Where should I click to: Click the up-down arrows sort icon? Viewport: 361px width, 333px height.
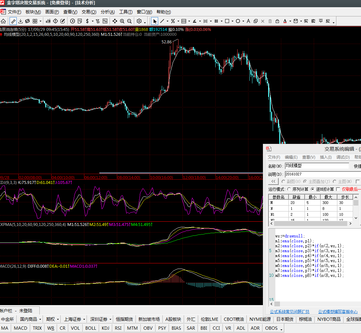pos(105,21)
